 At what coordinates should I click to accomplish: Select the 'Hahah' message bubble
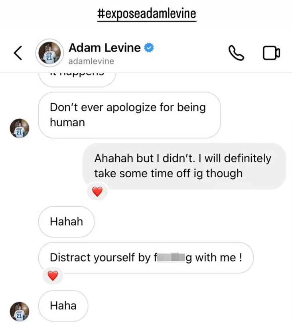(66, 222)
